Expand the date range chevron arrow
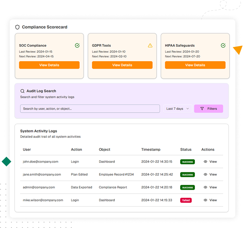Screen dimensions: 246x228 coord(188,109)
